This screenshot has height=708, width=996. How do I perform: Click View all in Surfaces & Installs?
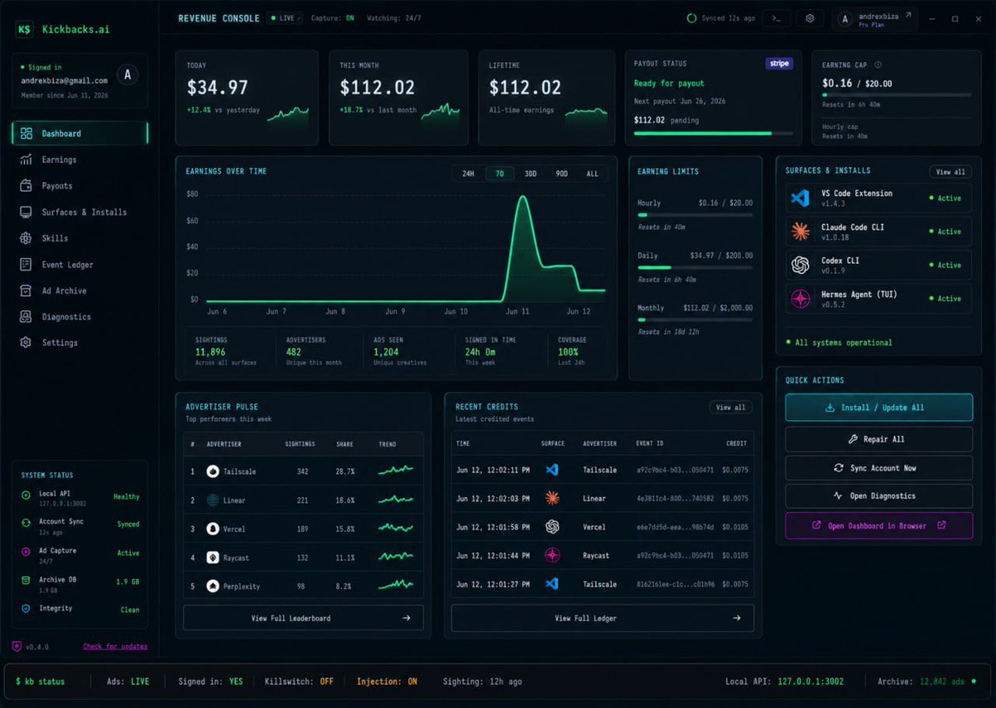tap(950, 172)
